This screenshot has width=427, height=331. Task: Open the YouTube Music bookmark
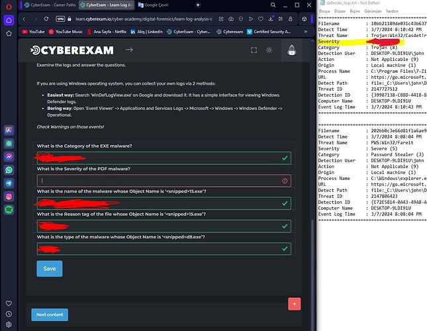click(69, 31)
